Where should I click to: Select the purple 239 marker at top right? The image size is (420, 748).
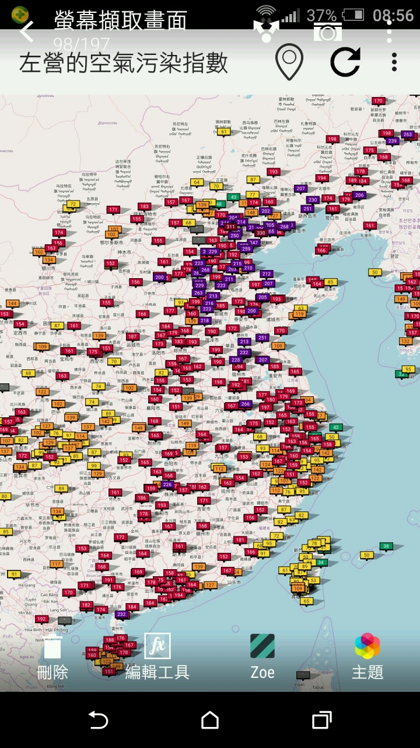coord(393,141)
